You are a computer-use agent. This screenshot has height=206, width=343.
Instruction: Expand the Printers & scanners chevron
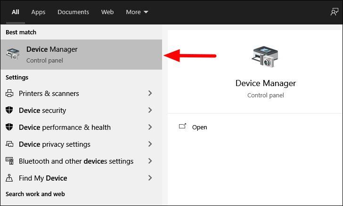coord(150,93)
